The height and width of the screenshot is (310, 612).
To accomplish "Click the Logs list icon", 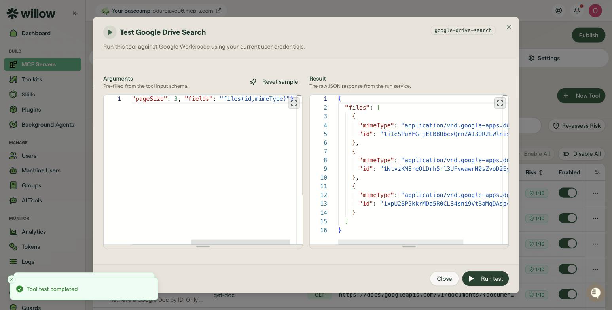I will pyautogui.click(x=13, y=262).
